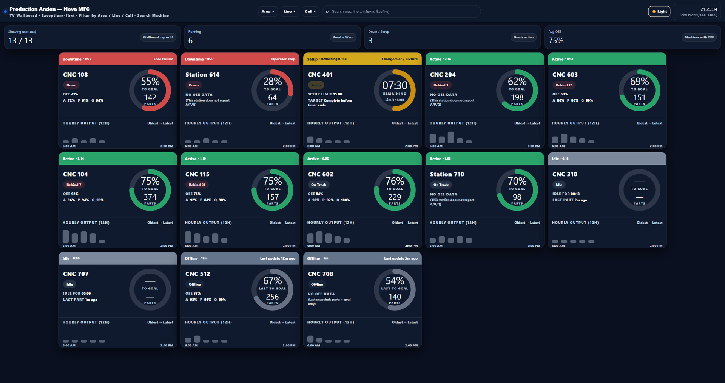Click the "Changeover / Fixture" setup label
This screenshot has height=383, width=725.
(x=400, y=59)
